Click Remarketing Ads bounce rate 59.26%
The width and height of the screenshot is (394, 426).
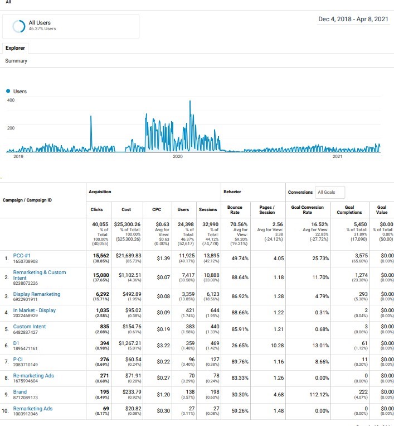coord(240,410)
